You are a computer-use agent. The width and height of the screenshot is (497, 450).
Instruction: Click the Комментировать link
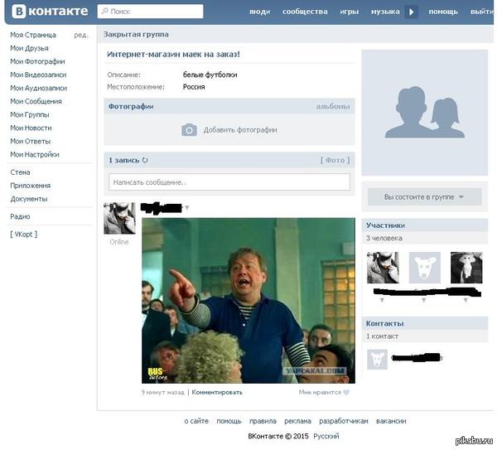point(217,392)
